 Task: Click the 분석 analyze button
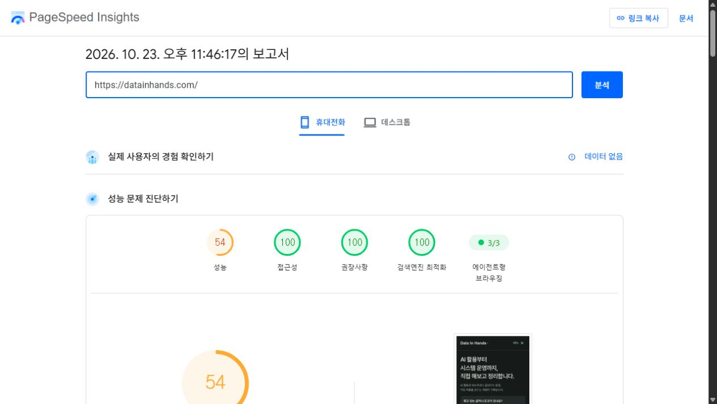point(602,85)
